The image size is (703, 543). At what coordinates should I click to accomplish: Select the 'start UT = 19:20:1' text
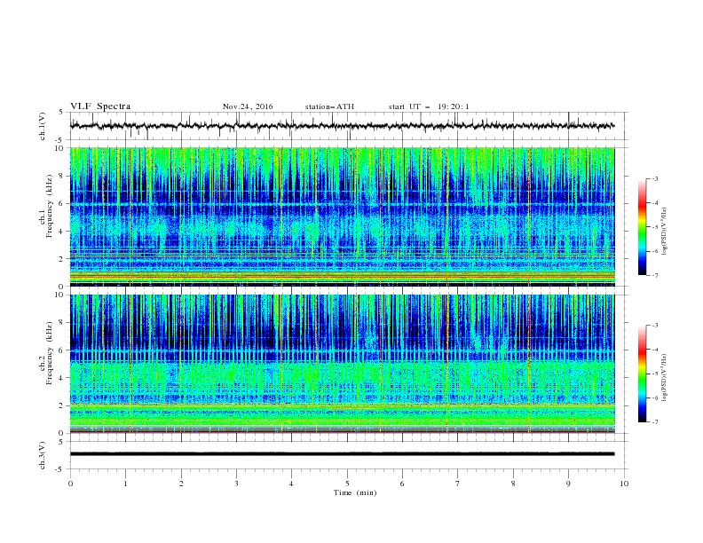point(429,106)
